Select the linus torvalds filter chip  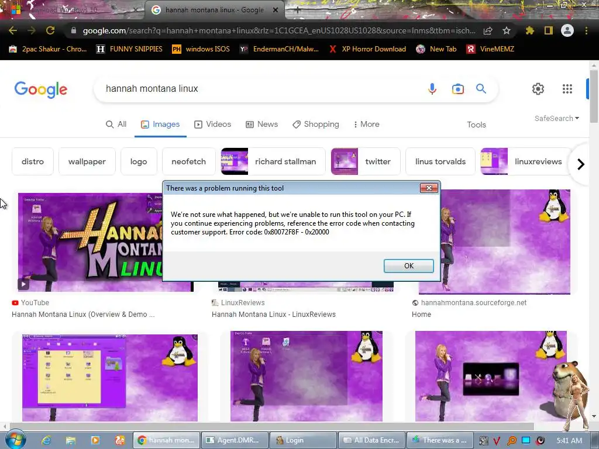coord(440,161)
